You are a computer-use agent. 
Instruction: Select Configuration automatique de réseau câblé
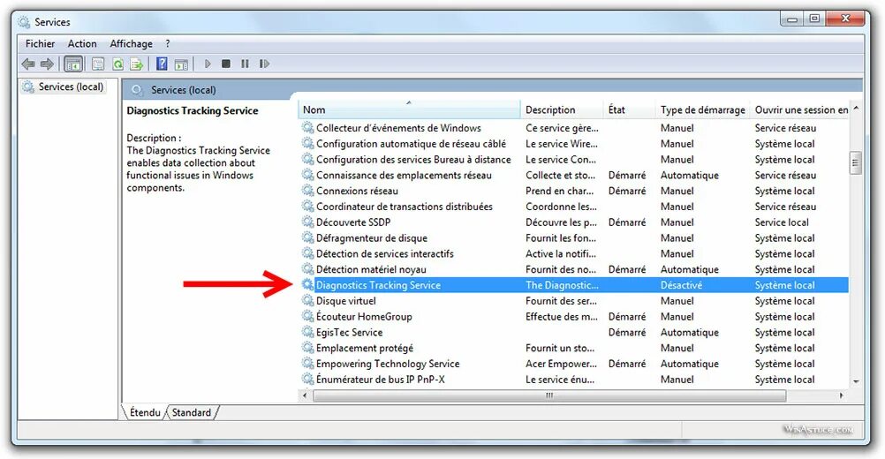[x=411, y=143]
